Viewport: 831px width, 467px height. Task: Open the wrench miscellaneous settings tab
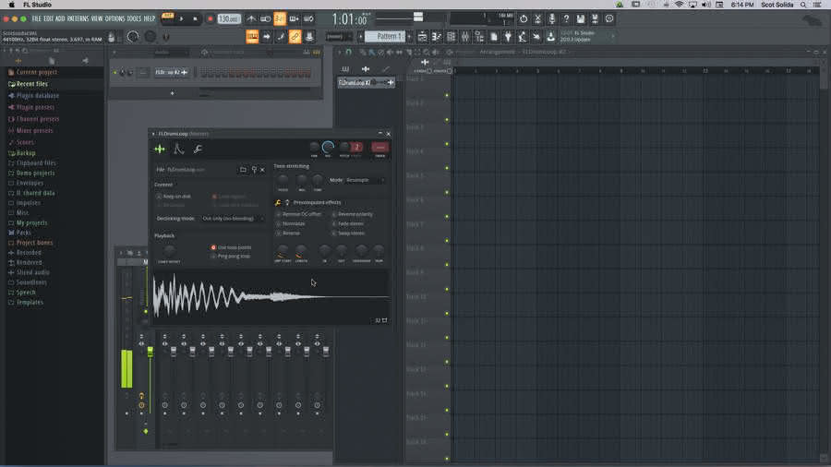coord(198,149)
